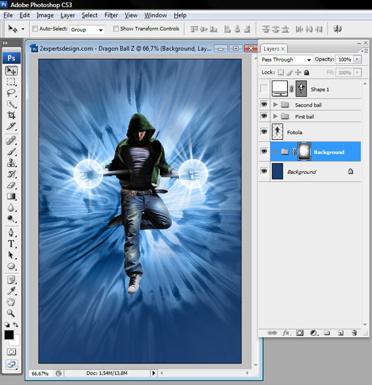Open Layers panel options menu
372x385 pixels.
tap(365, 51)
